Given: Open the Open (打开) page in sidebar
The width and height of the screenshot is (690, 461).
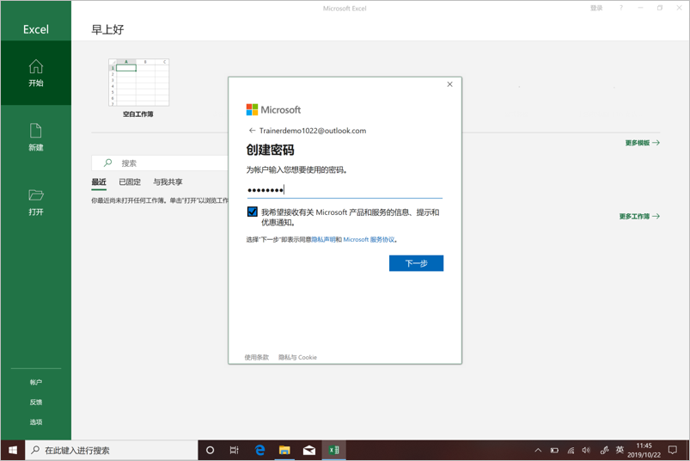Looking at the screenshot, I should tap(35, 202).
